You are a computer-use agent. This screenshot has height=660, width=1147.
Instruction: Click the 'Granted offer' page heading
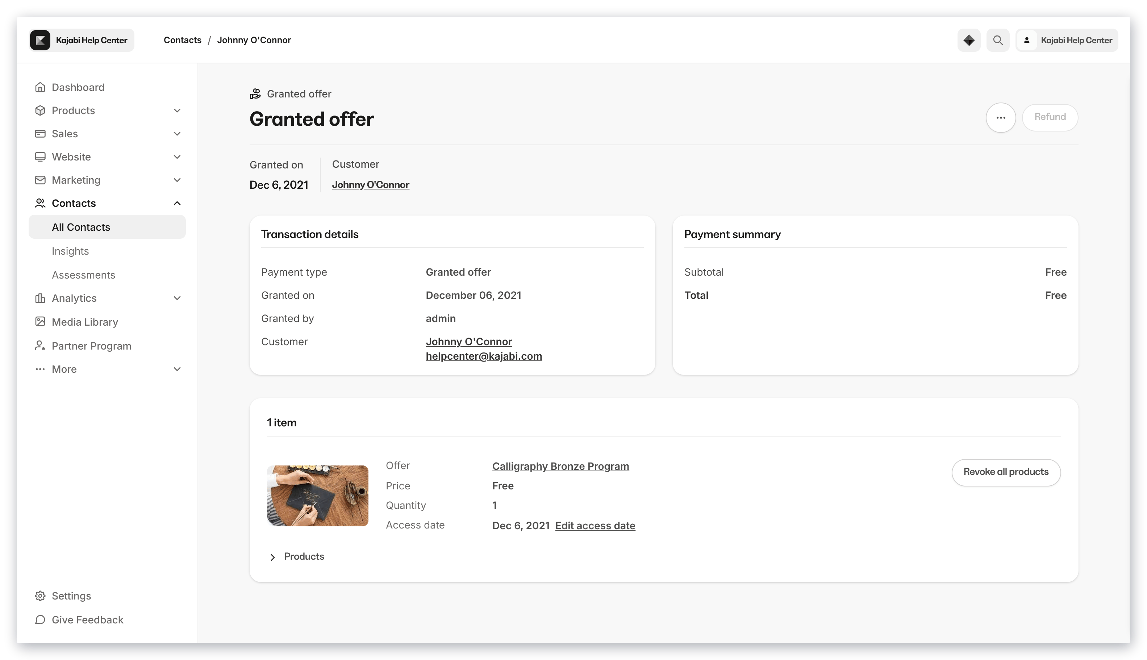(x=312, y=119)
